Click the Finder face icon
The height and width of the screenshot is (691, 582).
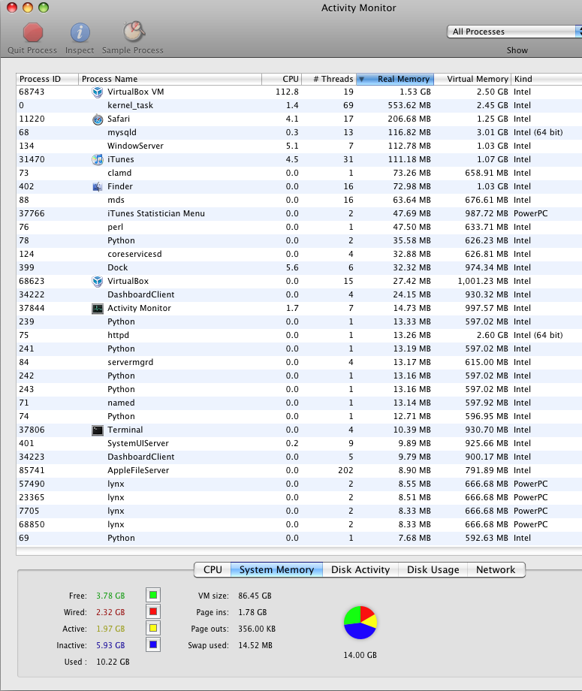[x=98, y=186]
